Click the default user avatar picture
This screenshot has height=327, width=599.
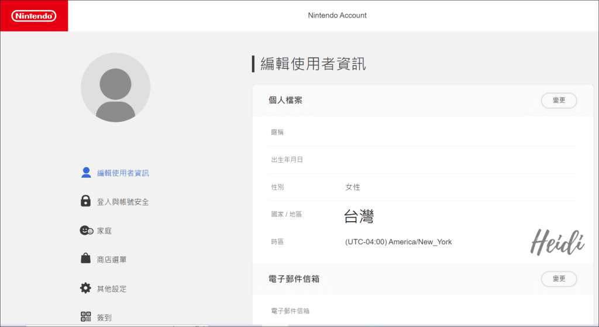115,88
